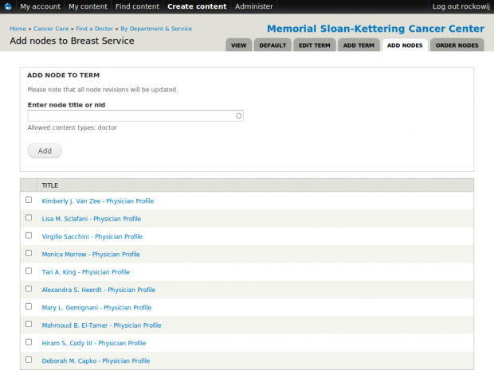Click the autocomplete circle icon in node field
The width and height of the screenshot is (494, 370).
pos(238,115)
